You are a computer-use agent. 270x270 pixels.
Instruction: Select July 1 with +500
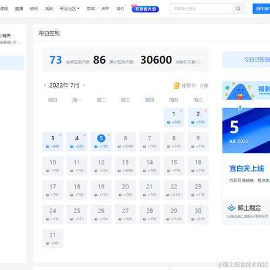coord(174,117)
